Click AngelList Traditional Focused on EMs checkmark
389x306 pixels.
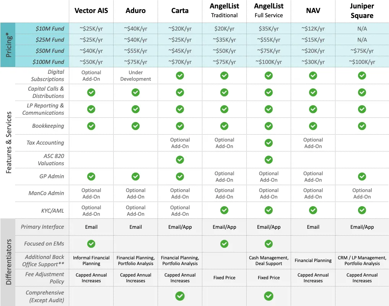[224, 244]
